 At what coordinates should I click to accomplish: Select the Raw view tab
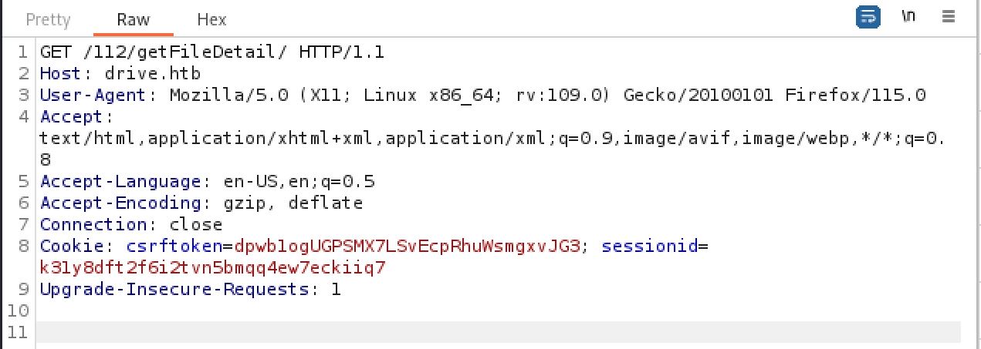pyautogui.click(x=133, y=19)
